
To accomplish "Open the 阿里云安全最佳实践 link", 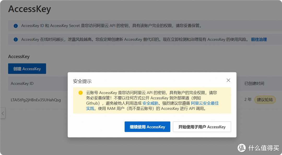I will tap(205, 103).
